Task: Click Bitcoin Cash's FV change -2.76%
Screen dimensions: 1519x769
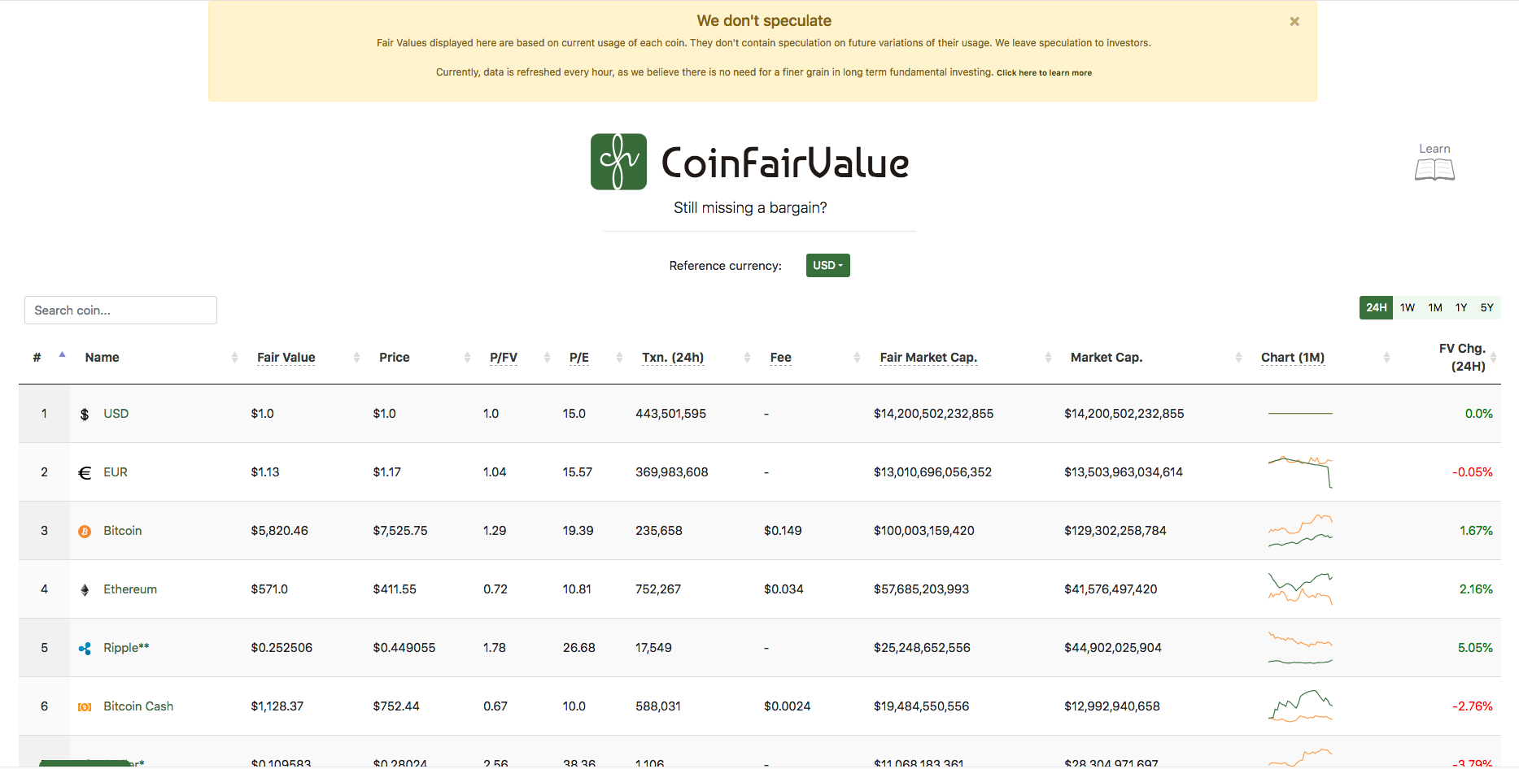Action: click(x=1473, y=706)
